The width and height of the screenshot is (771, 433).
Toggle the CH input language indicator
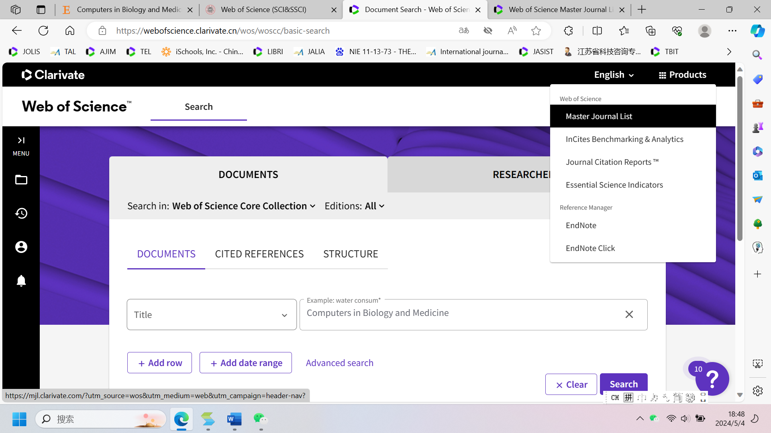point(615,397)
